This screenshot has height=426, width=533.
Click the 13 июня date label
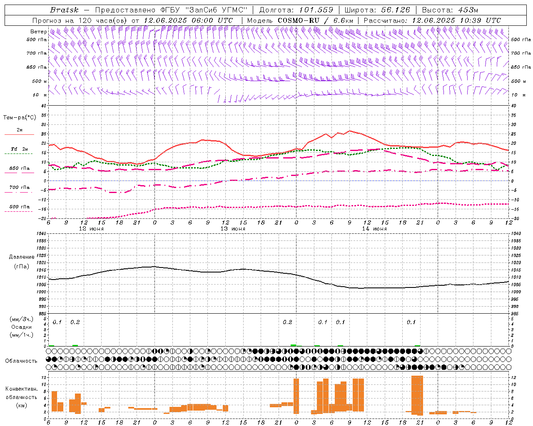233,229
